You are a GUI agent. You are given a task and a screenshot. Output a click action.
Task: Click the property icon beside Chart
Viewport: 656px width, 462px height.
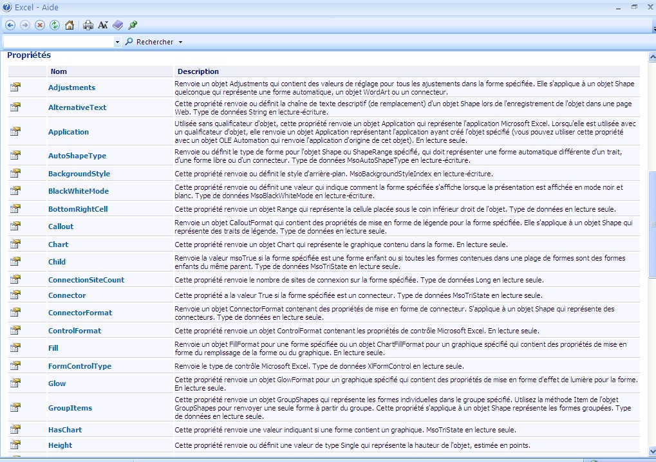(x=15, y=244)
